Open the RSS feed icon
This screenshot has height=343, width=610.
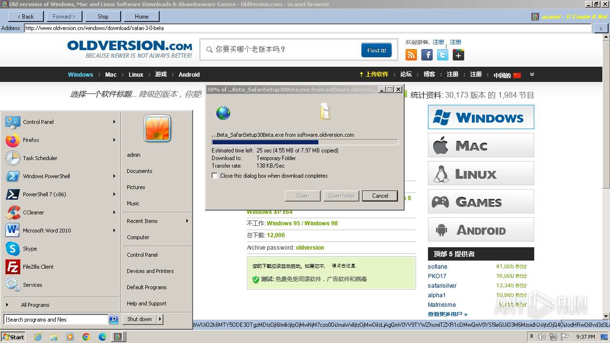[411, 55]
